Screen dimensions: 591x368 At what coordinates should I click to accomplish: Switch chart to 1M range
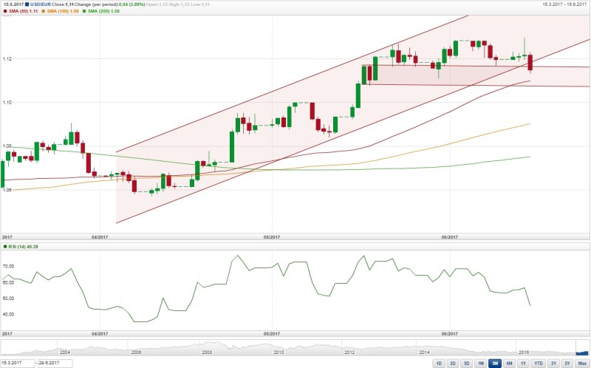click(x=481, y=364)
